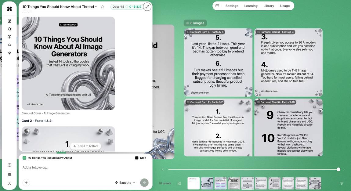Select the AI TOOLS asset thumbnail
Image resolution: width=351 pixels, height=191 pixels.
pos(207,183)
